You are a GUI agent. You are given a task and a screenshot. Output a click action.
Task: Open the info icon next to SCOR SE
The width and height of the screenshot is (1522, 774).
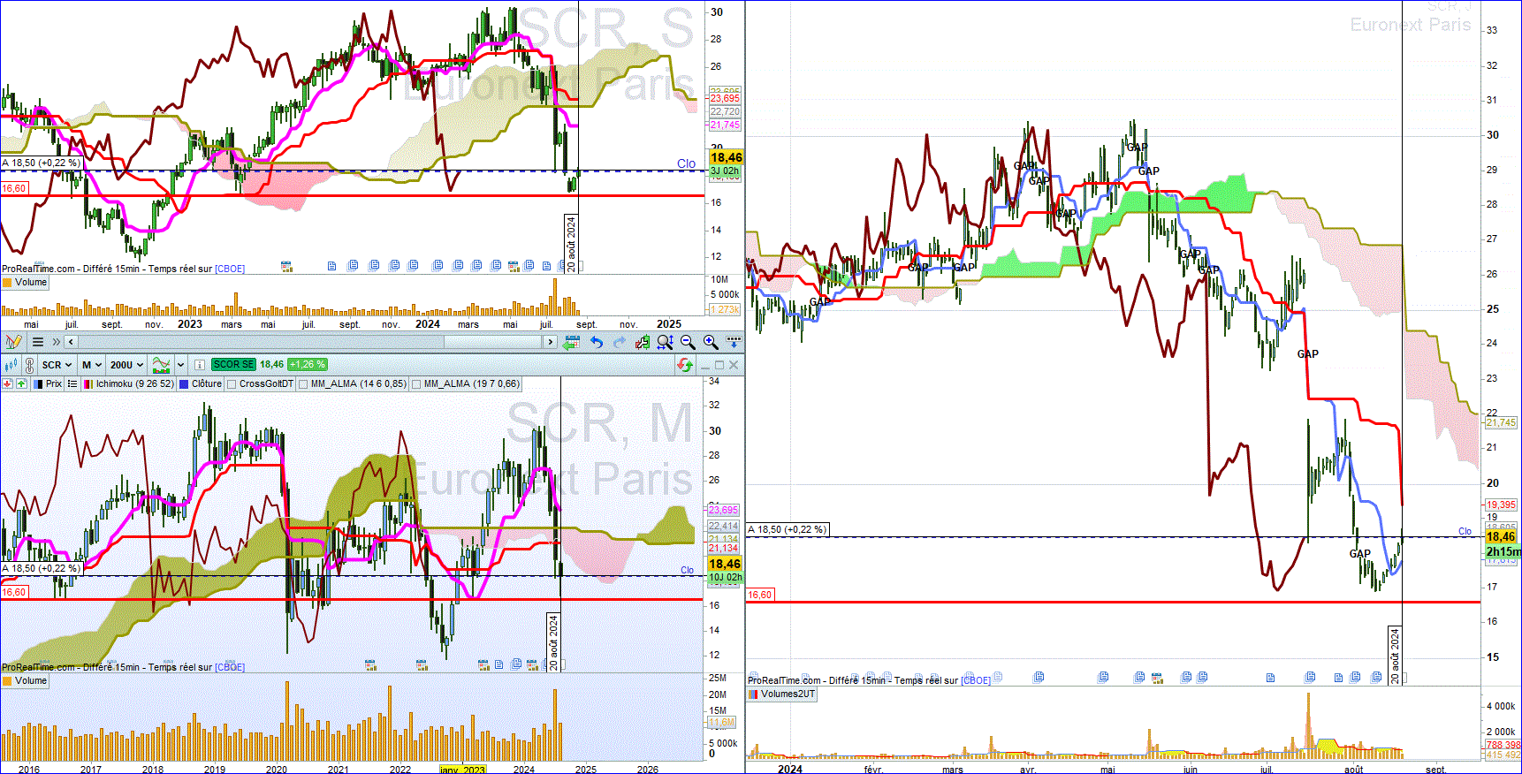coord(200,365)
